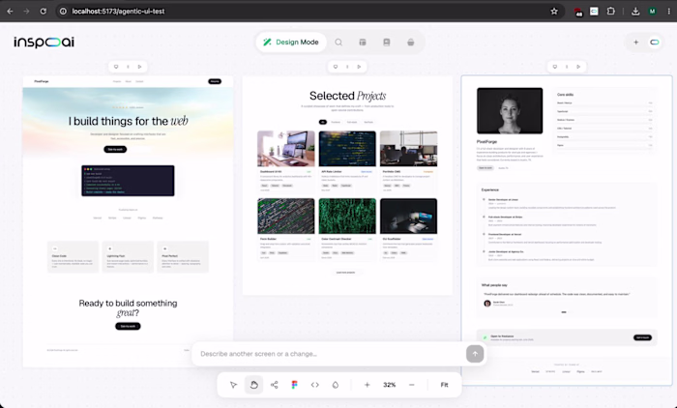
Task: Click the inspo ai logo
Action: pos(44,42)
